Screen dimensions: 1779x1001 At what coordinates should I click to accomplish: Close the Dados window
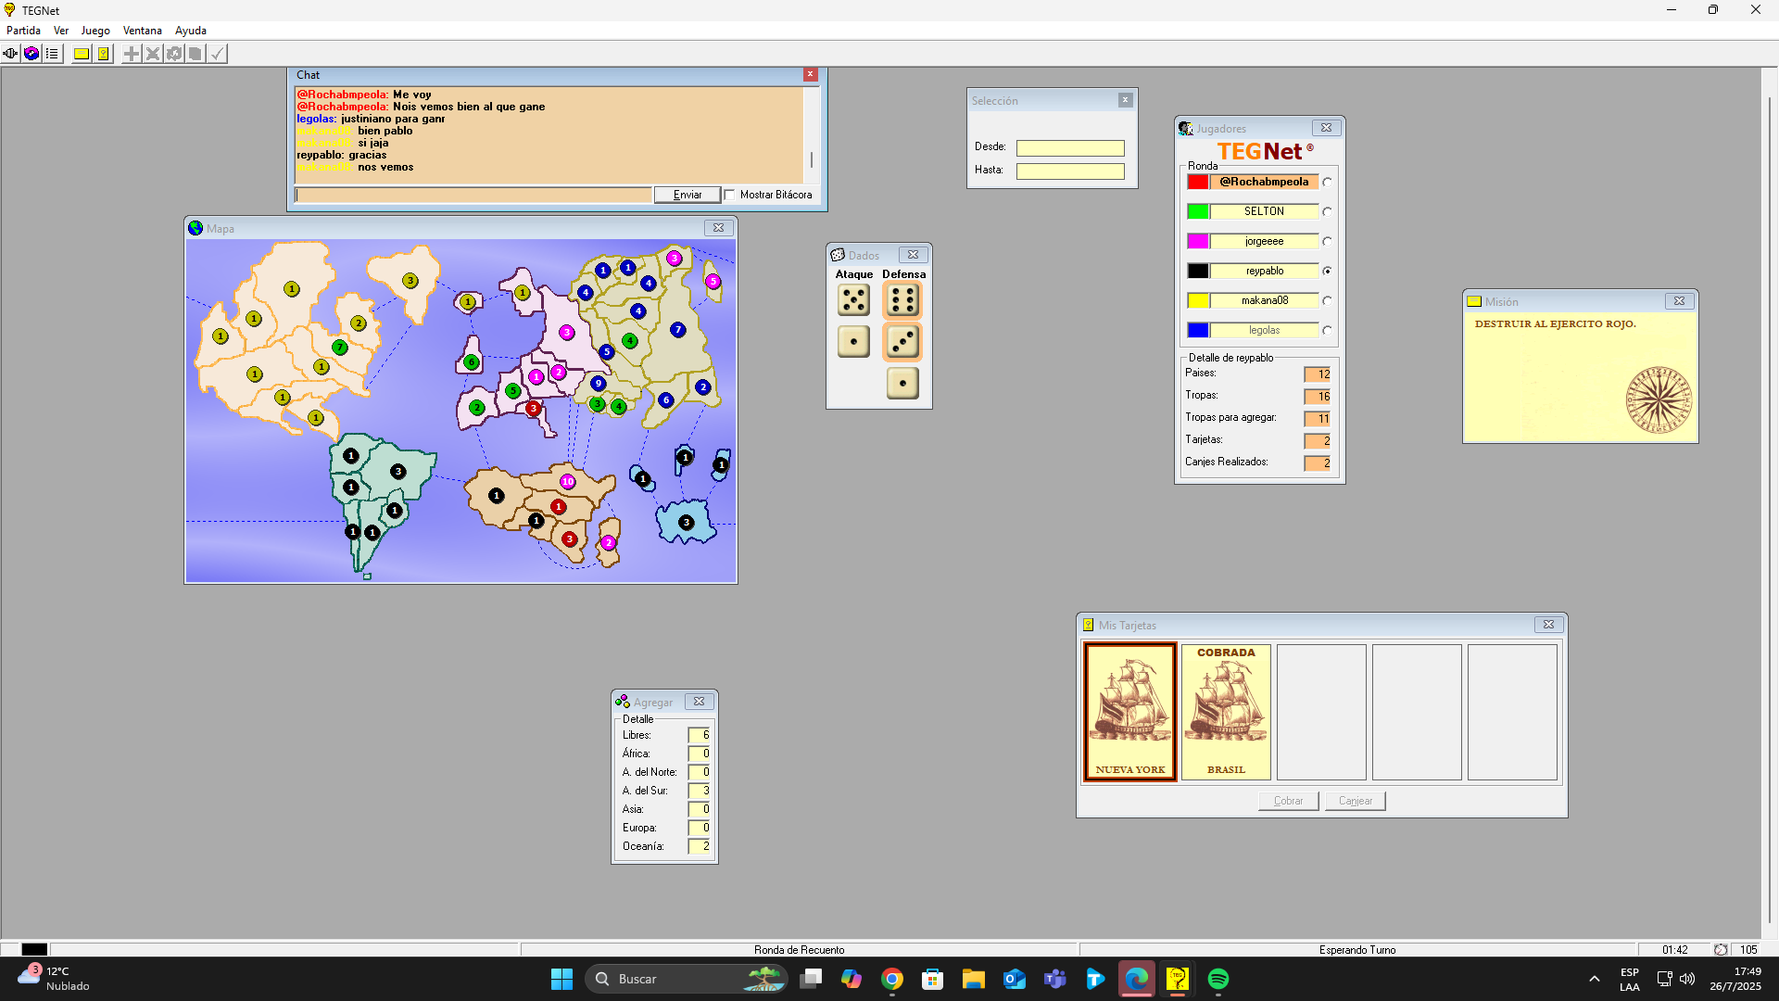pos(913,255)
